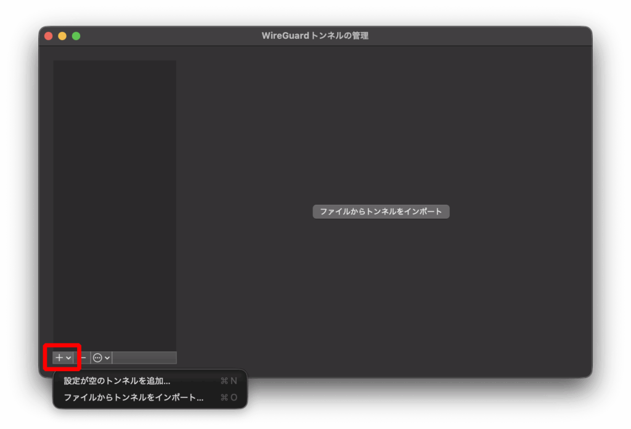Zoom the window with the green button
631x429 pixels.
point(76,36)
